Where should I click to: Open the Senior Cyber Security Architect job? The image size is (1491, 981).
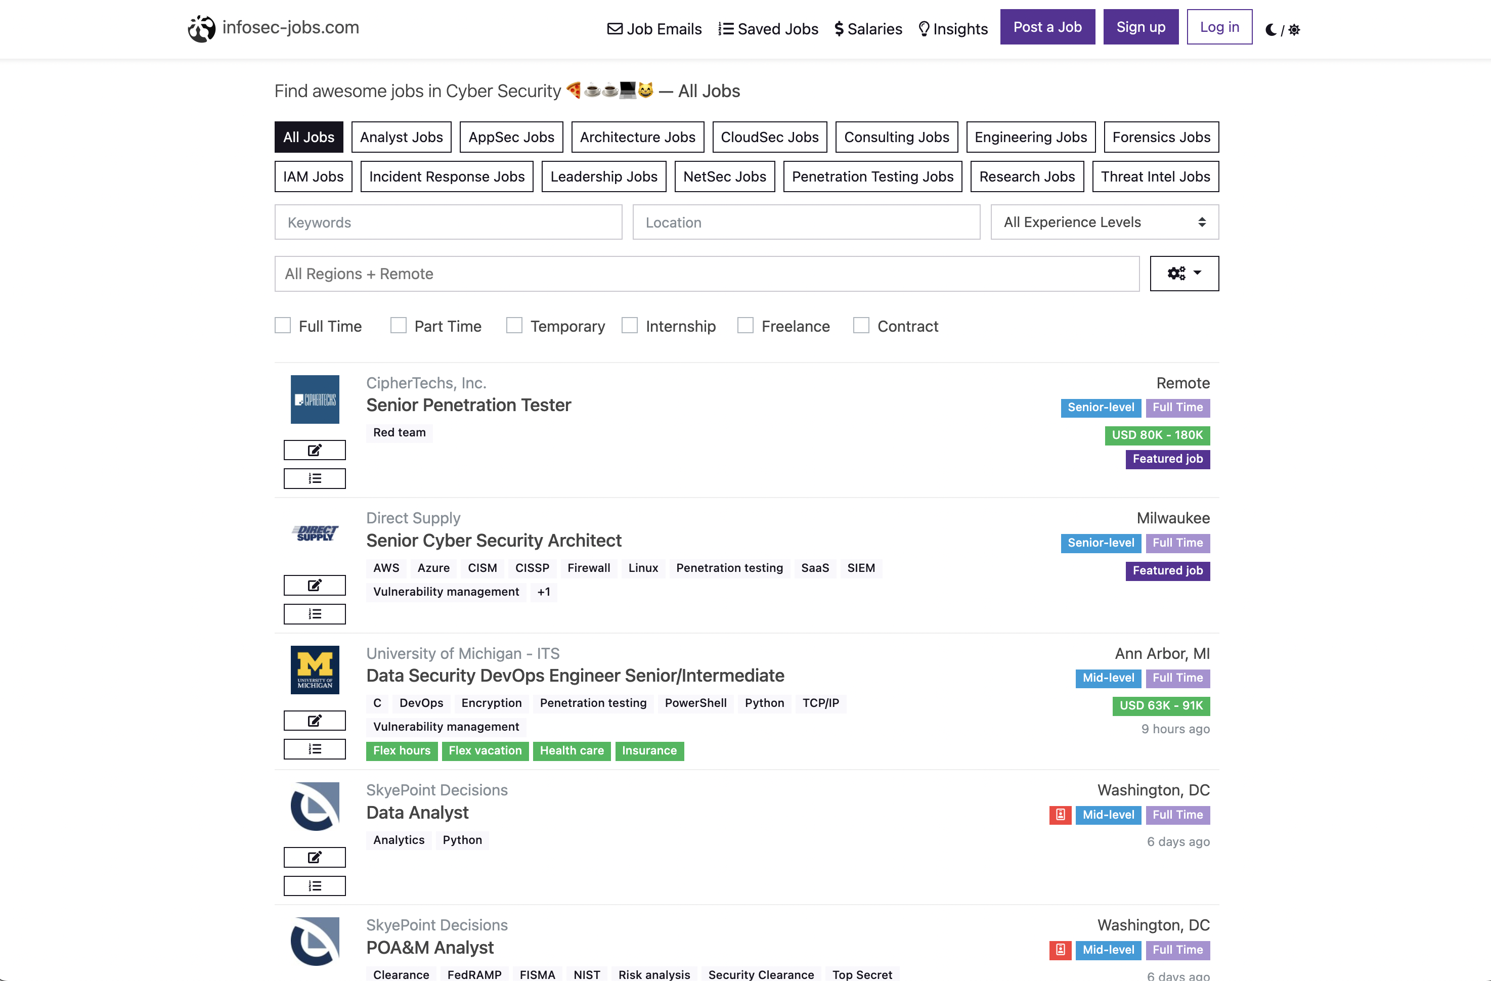[x=494, y=540]
